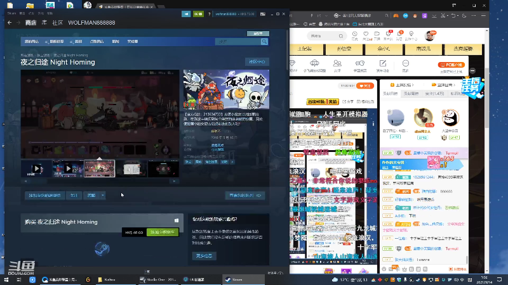The image size is (508, 285).
Task: Click Steam store search input field
Action: pyautogui.click(x=238, y=41)
